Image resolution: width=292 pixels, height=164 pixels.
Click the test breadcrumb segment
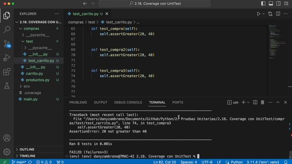91,22
